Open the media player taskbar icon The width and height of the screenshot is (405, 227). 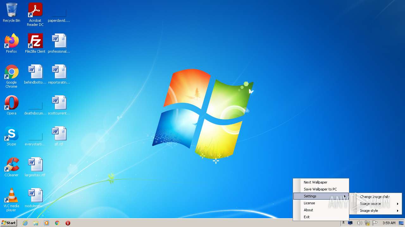tap(47, 223)
